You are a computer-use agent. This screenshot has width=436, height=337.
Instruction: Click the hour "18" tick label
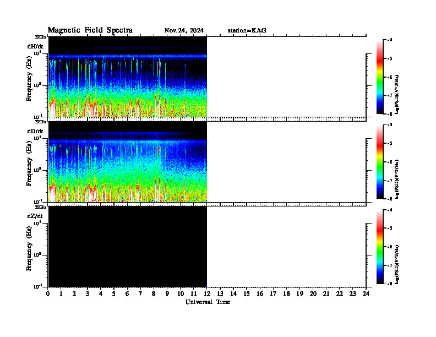tap(286, 293)
